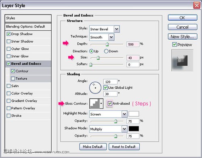Screen dimensions: 202x158
Task: Close the Layer Style dialog
Action: pyautogui.click(x=196, y=5)
